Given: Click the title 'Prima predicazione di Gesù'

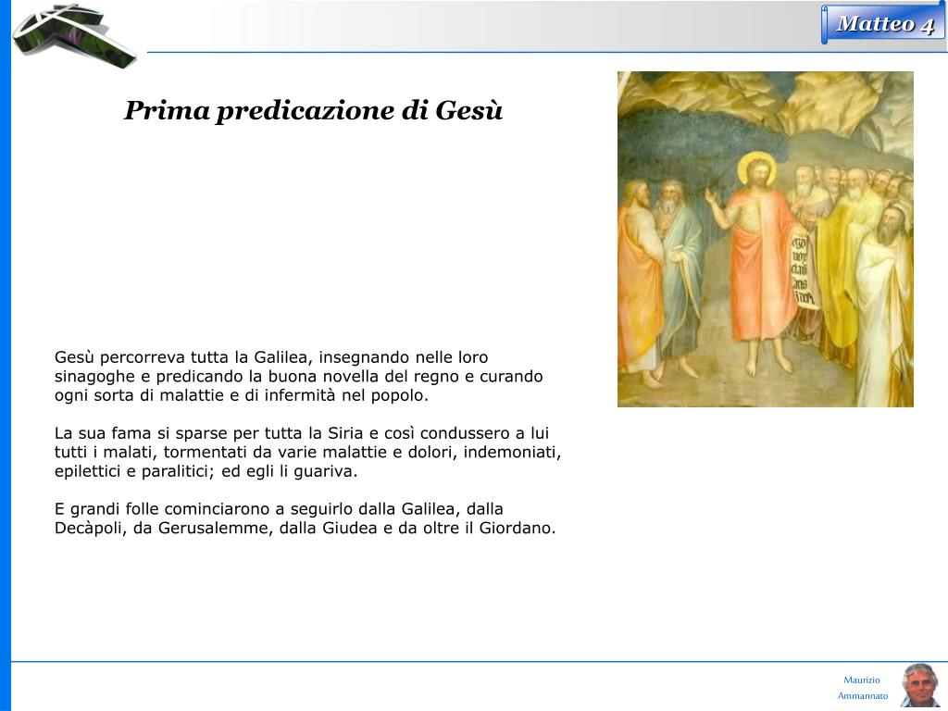Looking at the screenshot, I should click(313, 111).
